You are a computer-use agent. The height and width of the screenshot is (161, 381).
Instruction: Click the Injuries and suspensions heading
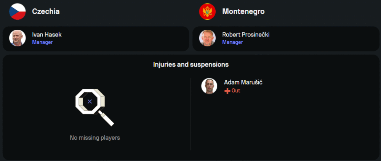click(191, 64)
